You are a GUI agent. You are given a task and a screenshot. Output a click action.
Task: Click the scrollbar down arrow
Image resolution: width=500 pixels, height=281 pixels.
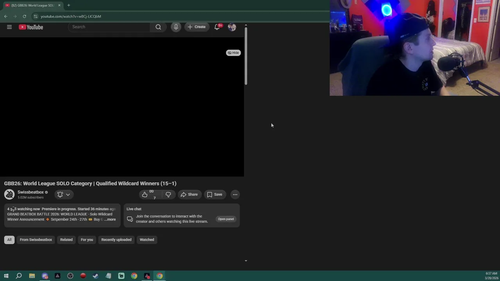246,261
